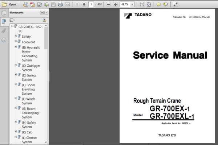Open the bookmarks options menu dropdown
The height and width of the screenshot is (145, 218).
point(12,20)
